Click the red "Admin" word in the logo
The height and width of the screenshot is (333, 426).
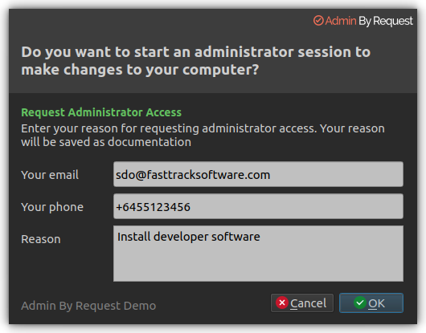(341, 21)
